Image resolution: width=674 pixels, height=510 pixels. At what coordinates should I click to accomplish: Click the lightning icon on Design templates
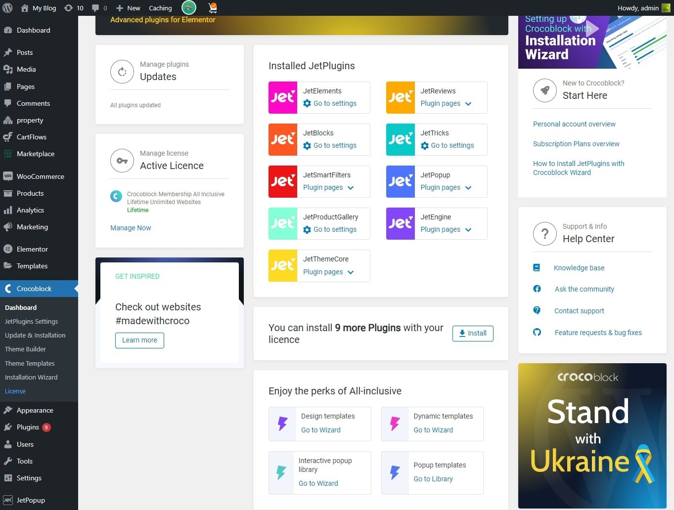(282, 424)
